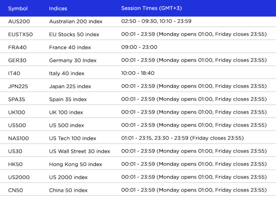Select the CN50 symbol cell
The height and width of the screenshot is (200, 276).
15,190
